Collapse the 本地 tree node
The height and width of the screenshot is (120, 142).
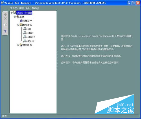(x=15, y=17)
